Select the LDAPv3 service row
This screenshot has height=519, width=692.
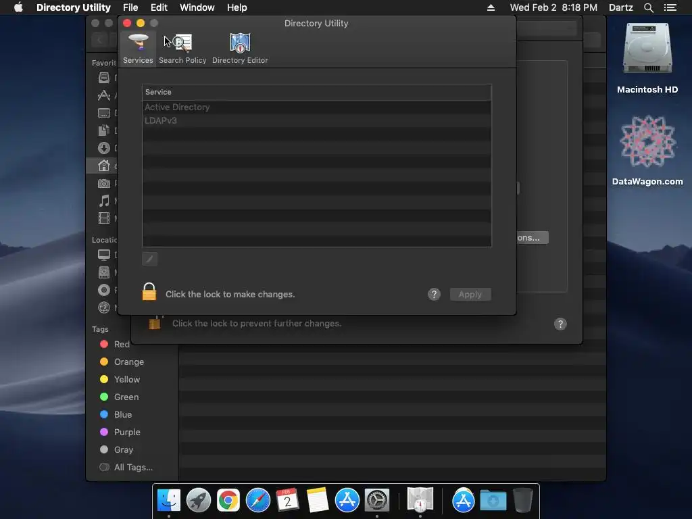click(x=316, y=120)
